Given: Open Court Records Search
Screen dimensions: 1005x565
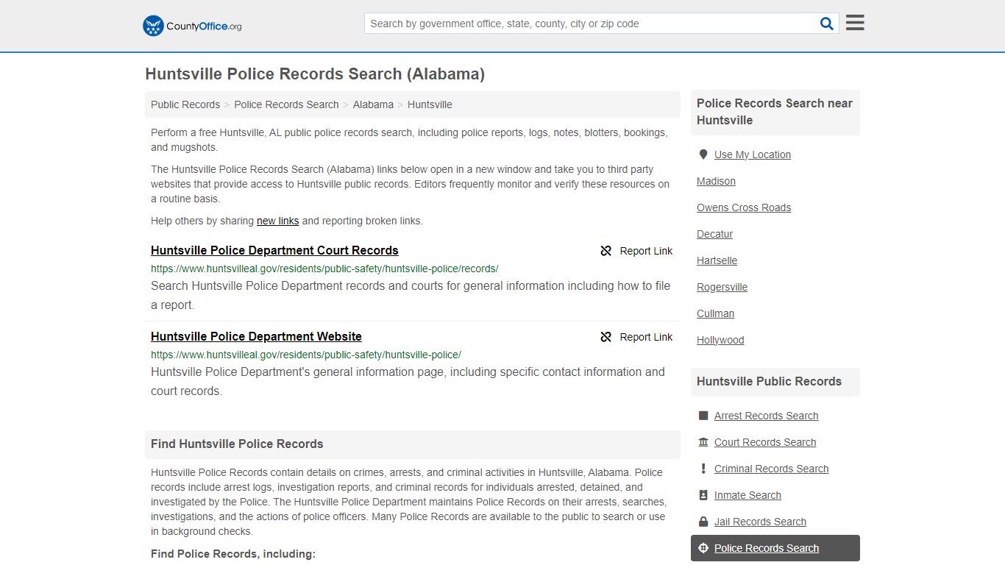Looking at the screenshot, I should (765, 442).
